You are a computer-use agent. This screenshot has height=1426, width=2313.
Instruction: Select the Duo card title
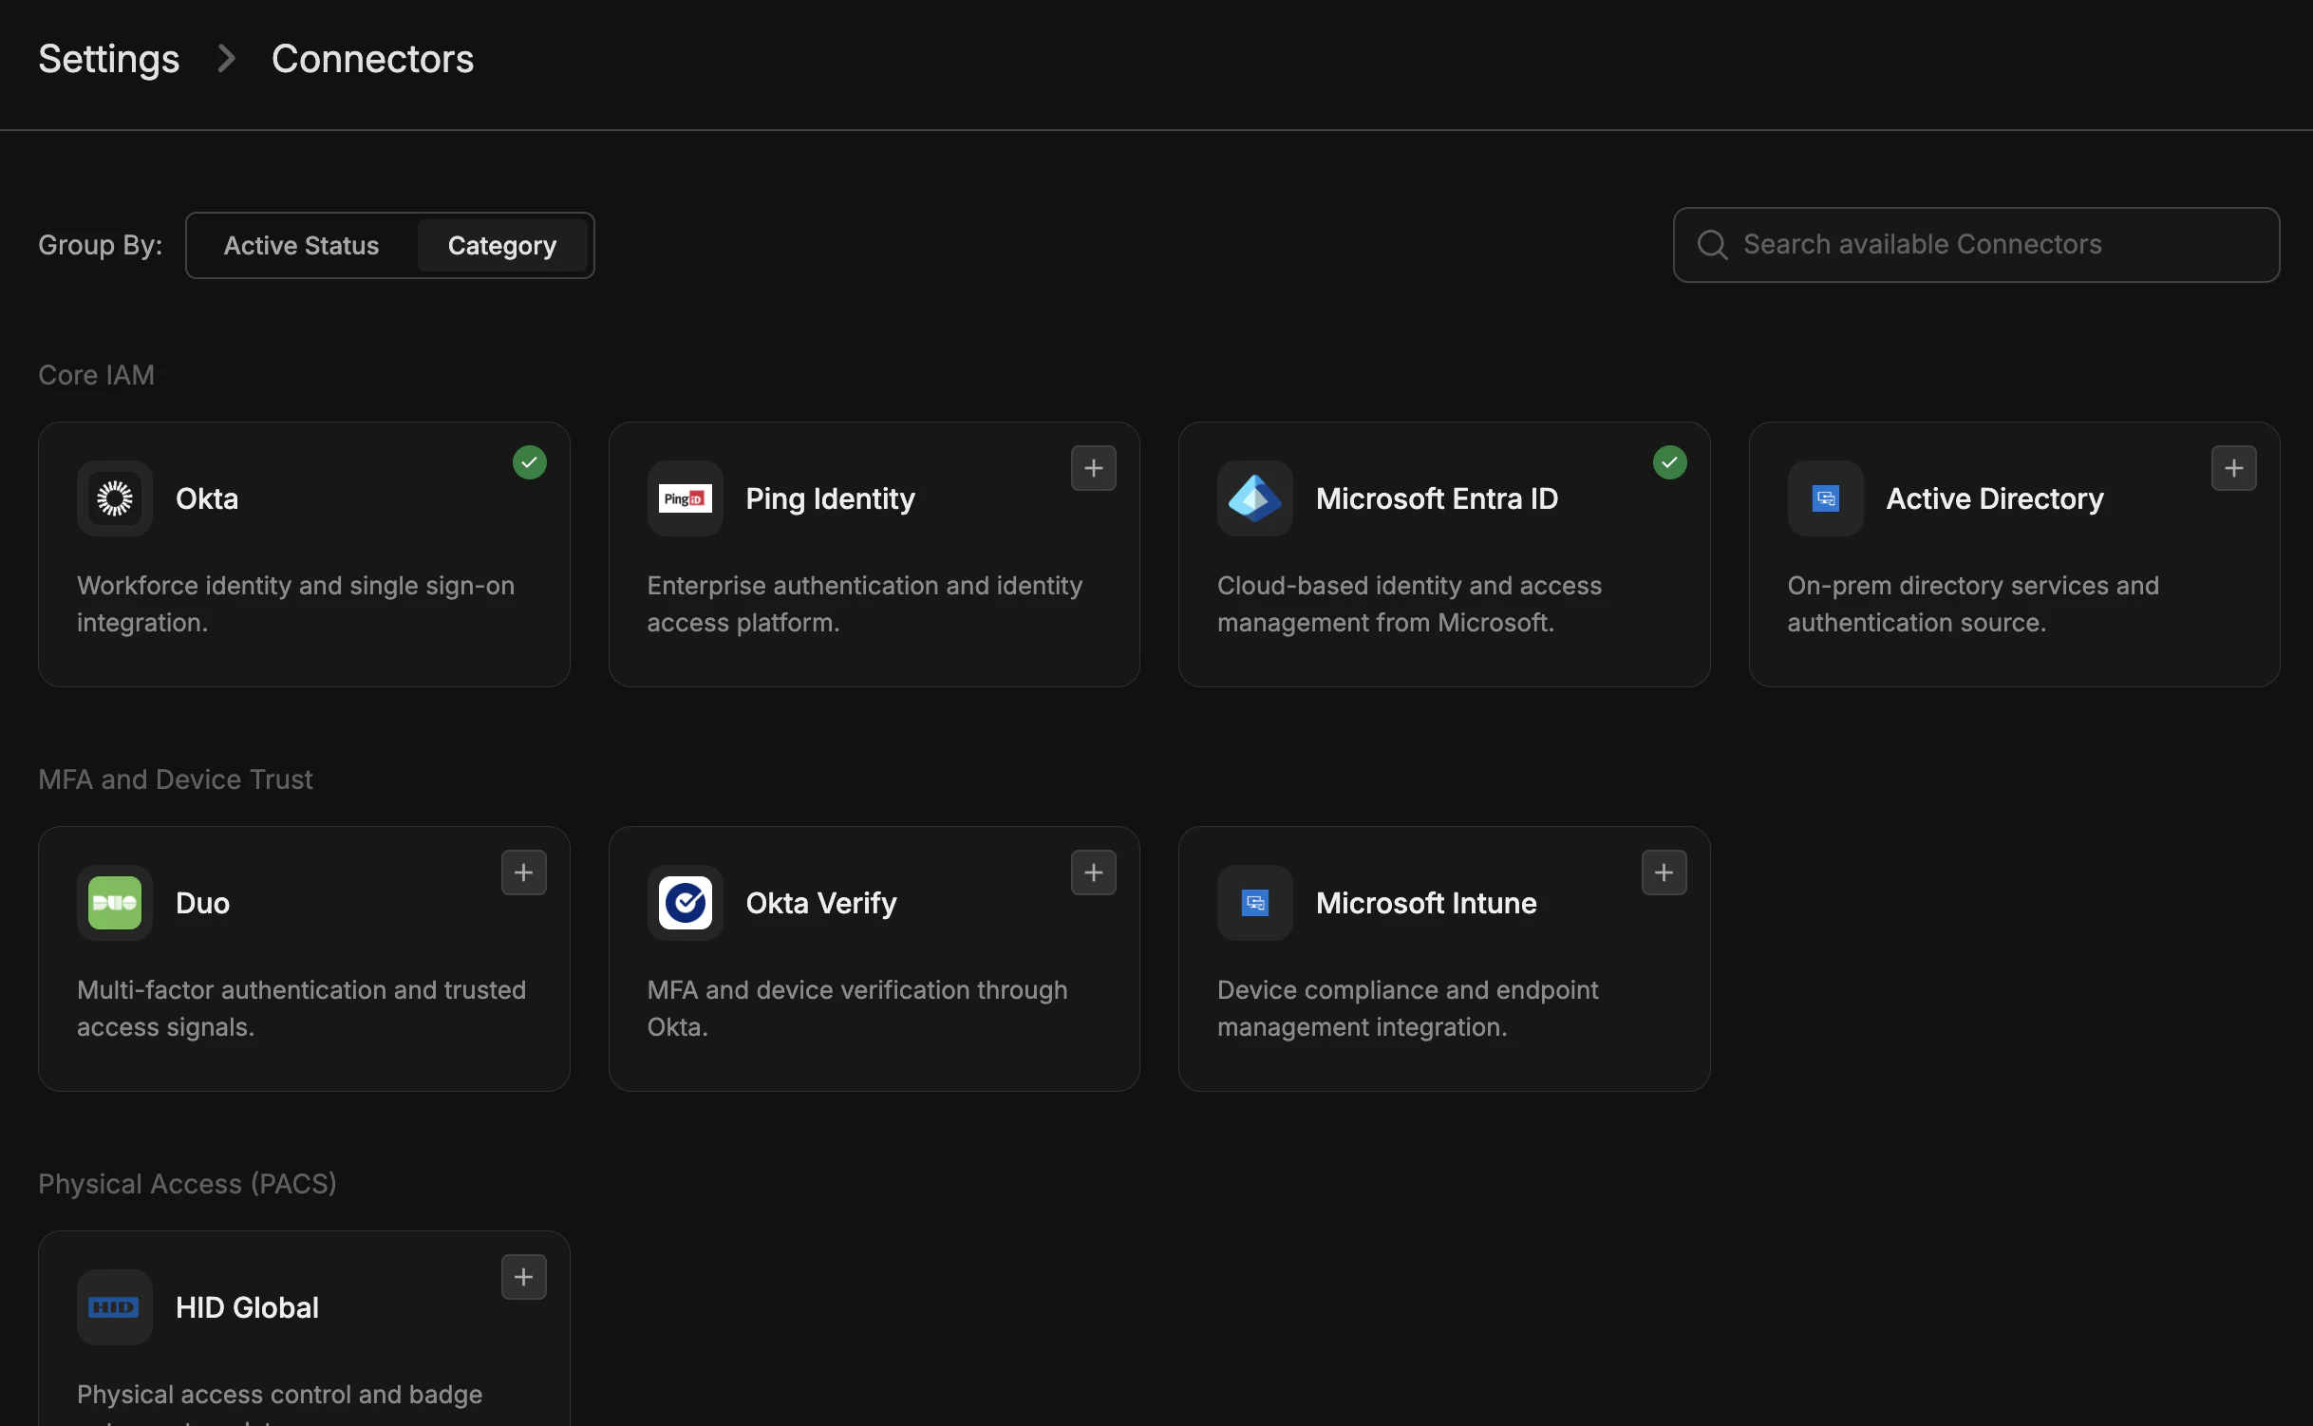pyautogui.click(x=203, y=903)
